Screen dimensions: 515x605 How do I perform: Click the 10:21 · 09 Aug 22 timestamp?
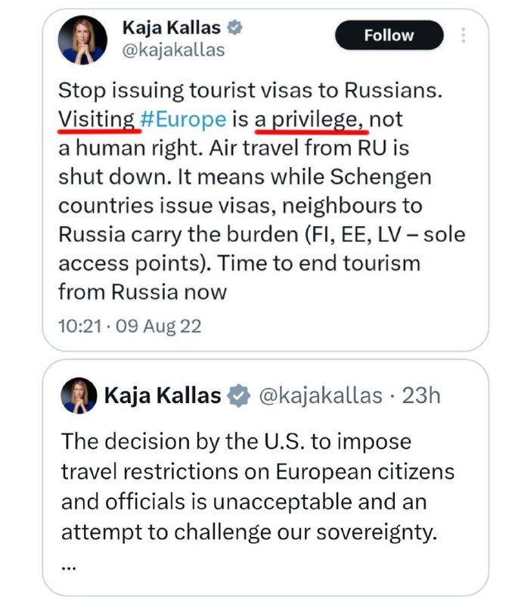point(131,325)
